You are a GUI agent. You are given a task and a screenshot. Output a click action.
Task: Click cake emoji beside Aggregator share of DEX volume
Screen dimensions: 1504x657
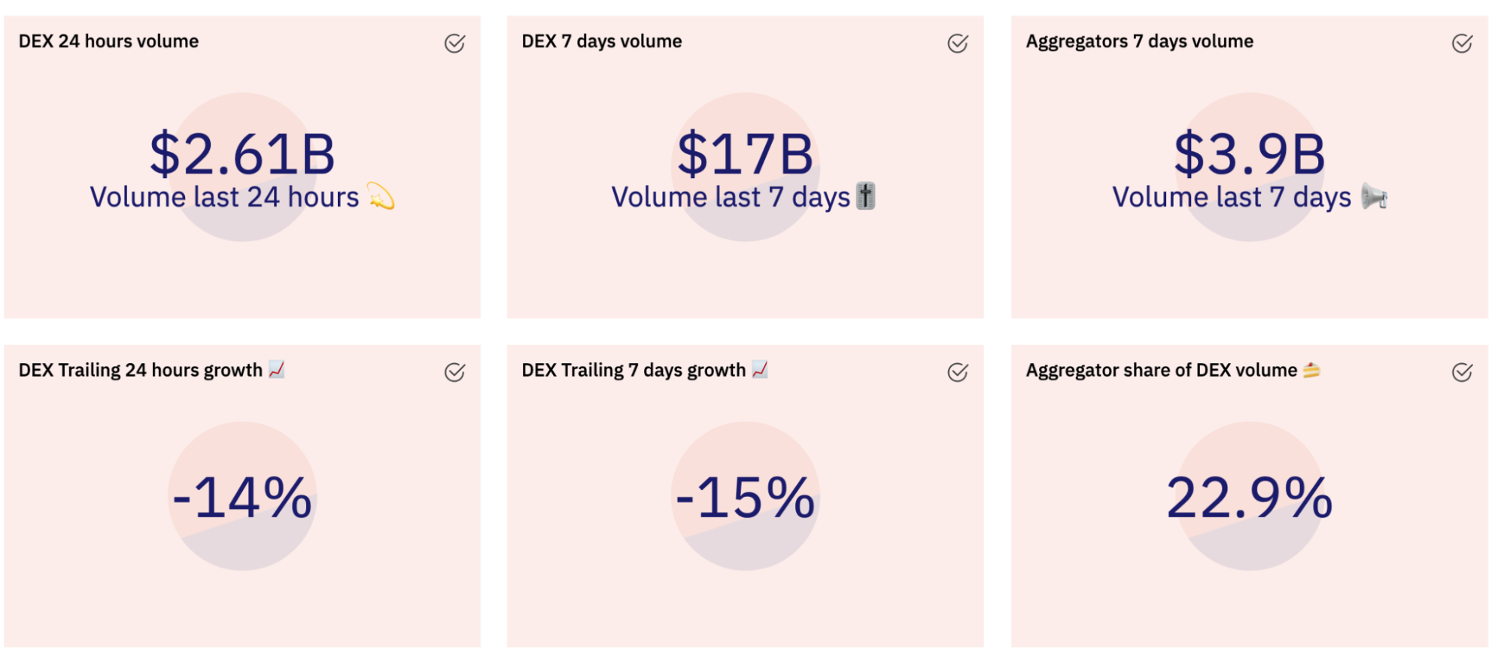click(x=1311, y=369)
